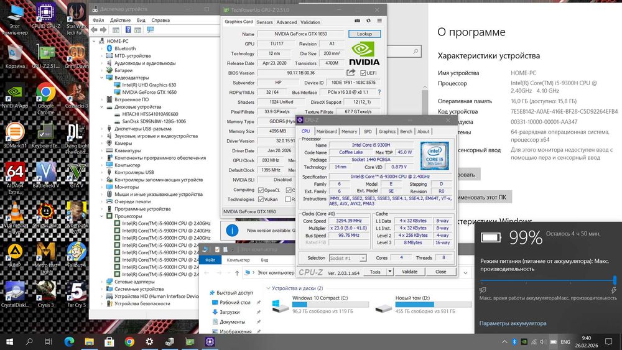This screenshot has width=622, height=350.
Task: Click the GPU-Z screenshot camera icon
Action: pyautogui.click(x=357, y=21)
